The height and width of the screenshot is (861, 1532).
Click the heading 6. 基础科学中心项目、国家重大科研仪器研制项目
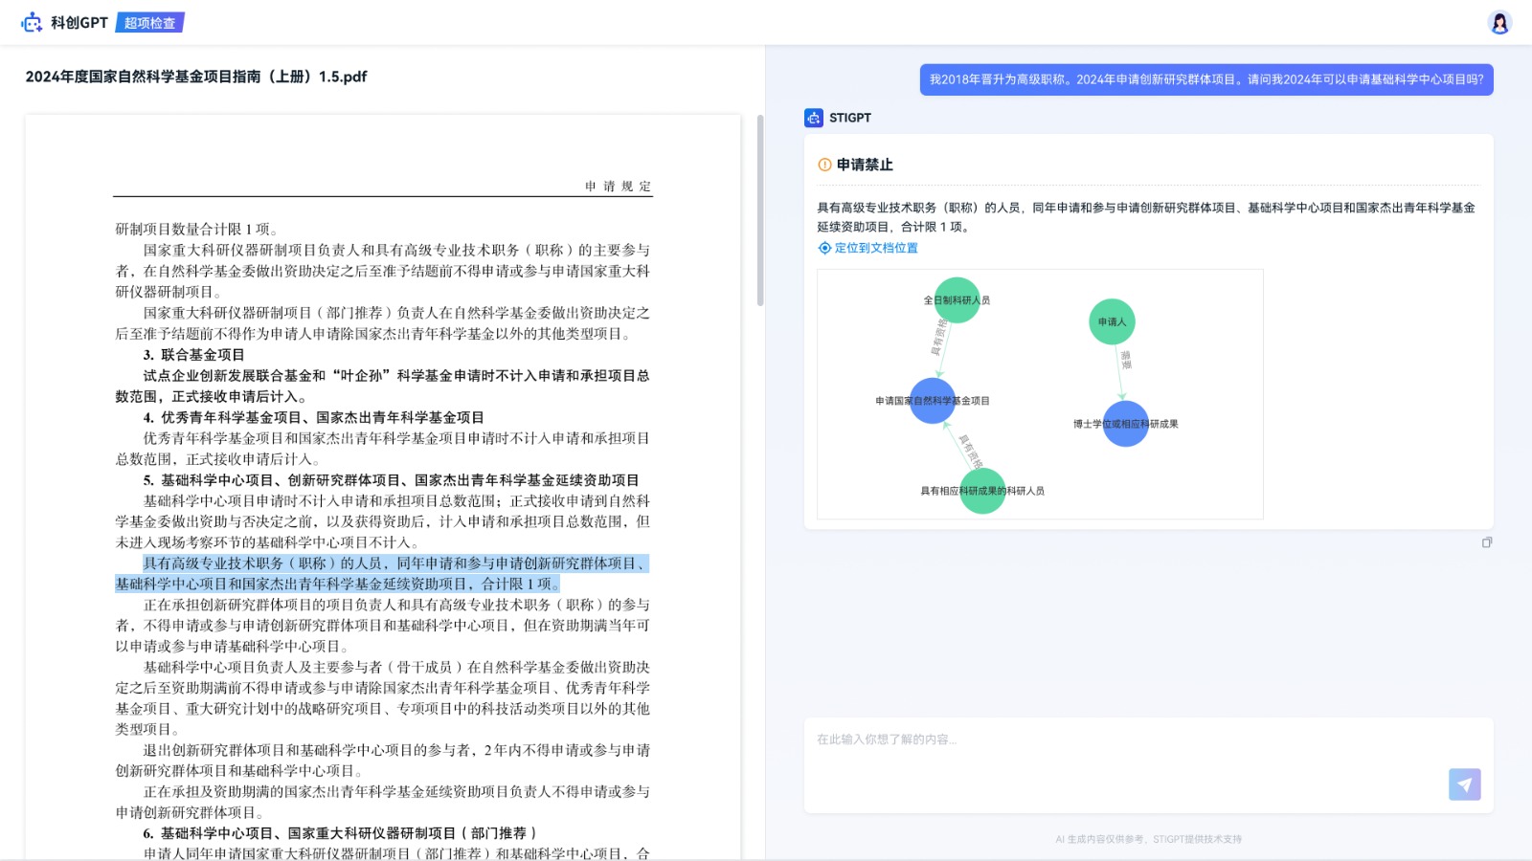coord(340,833)
